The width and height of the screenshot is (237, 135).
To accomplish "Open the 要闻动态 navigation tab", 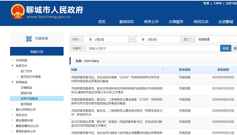I will click(127, 22).
